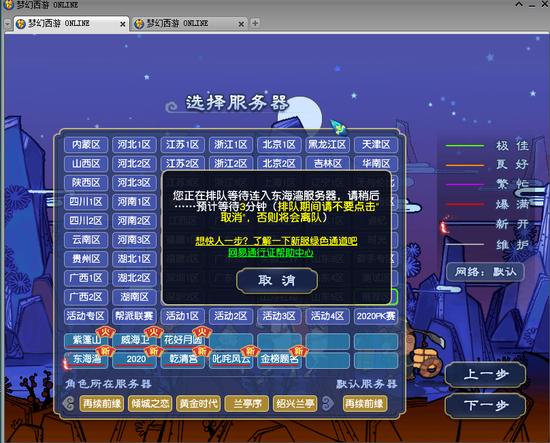Select the 湖北1区 region

[x=134, y=259]
